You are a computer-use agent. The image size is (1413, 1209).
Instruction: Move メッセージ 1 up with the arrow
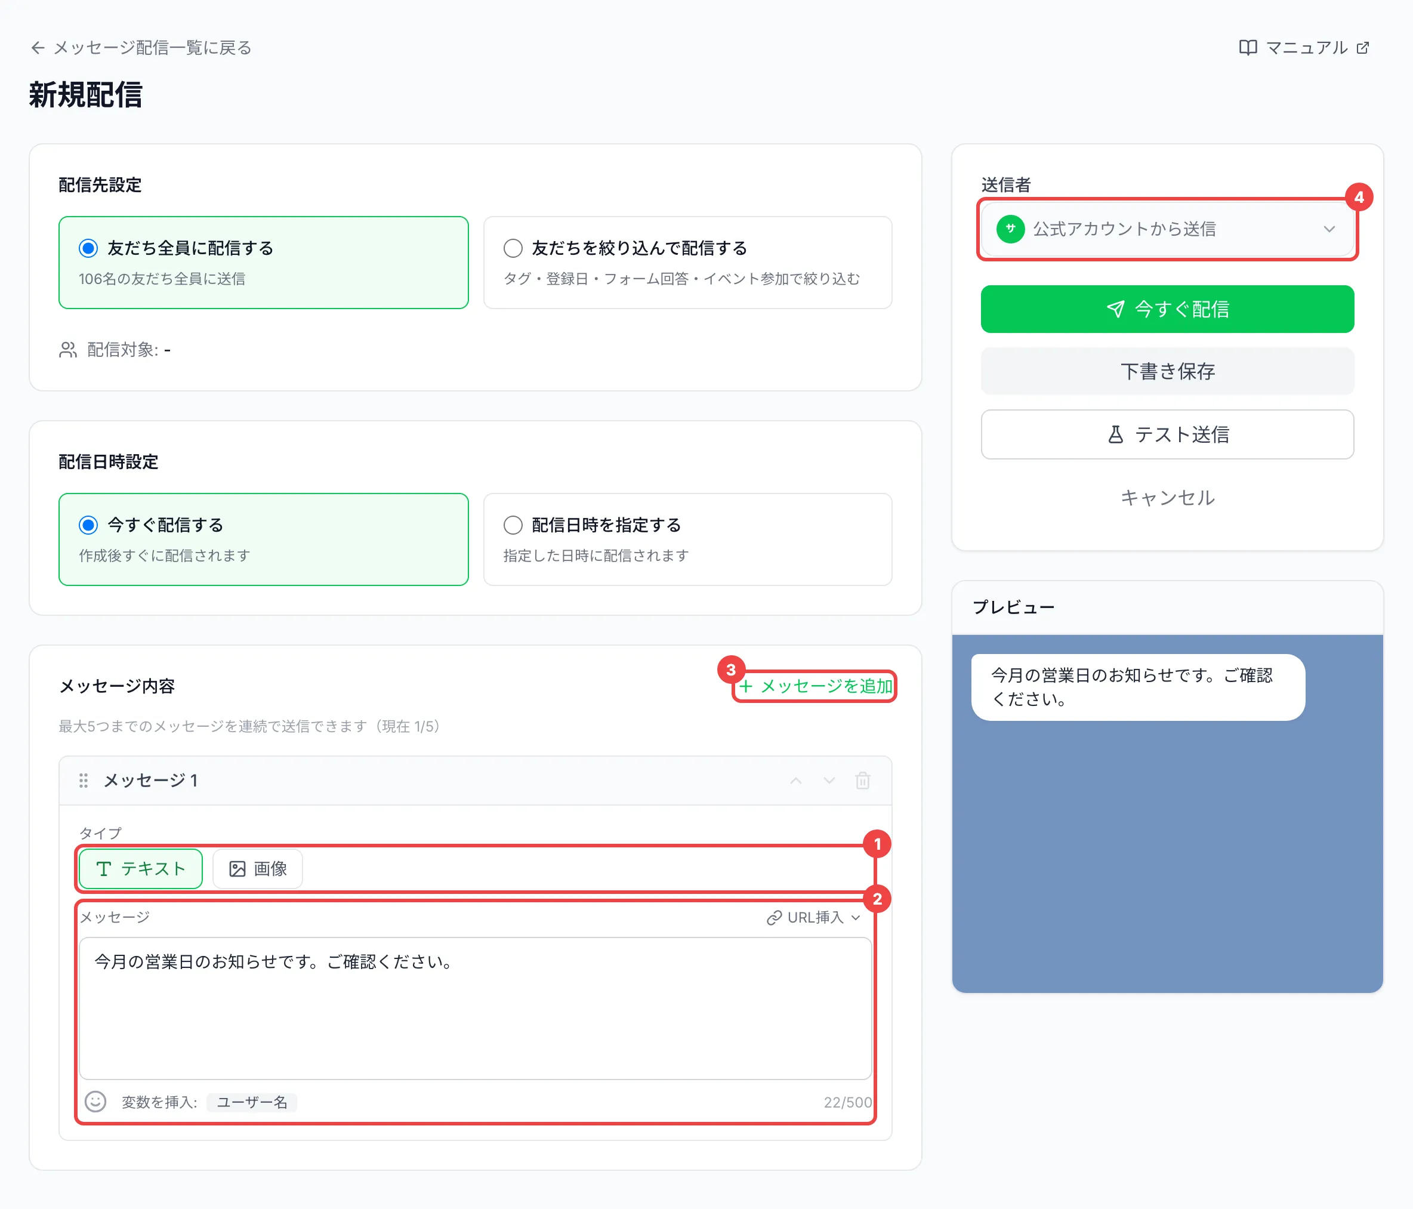click(x=795, y=780)
